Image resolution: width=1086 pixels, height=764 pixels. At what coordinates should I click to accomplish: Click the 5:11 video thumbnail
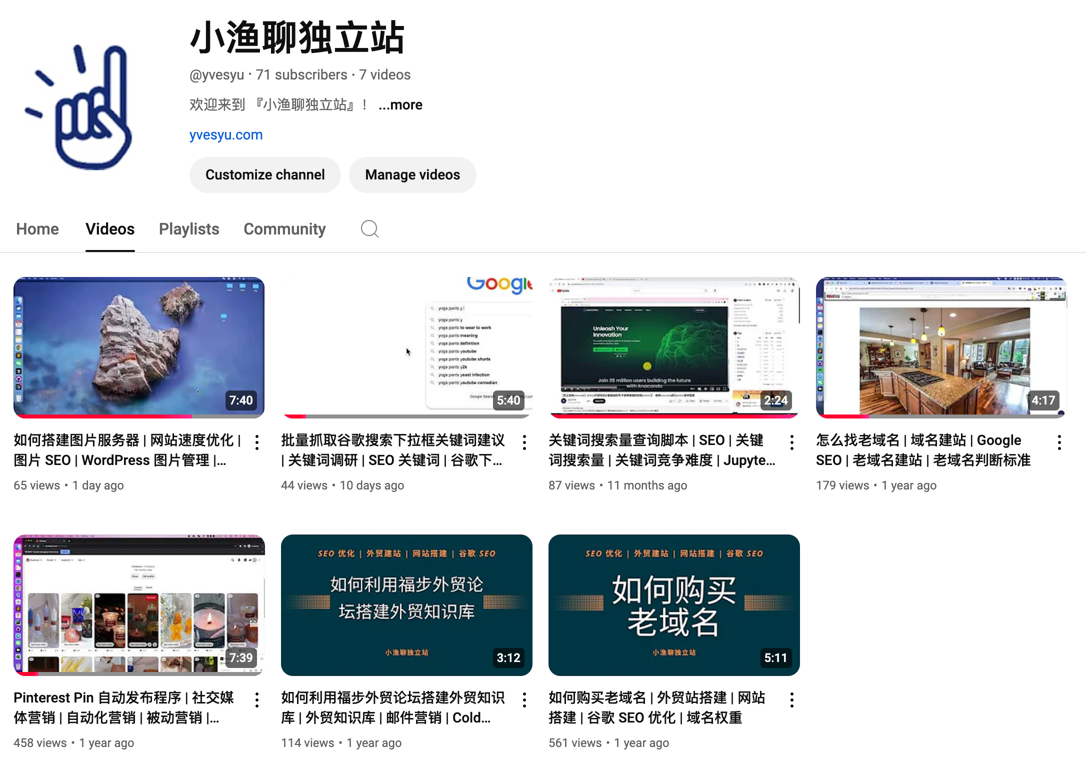[674, 605]
